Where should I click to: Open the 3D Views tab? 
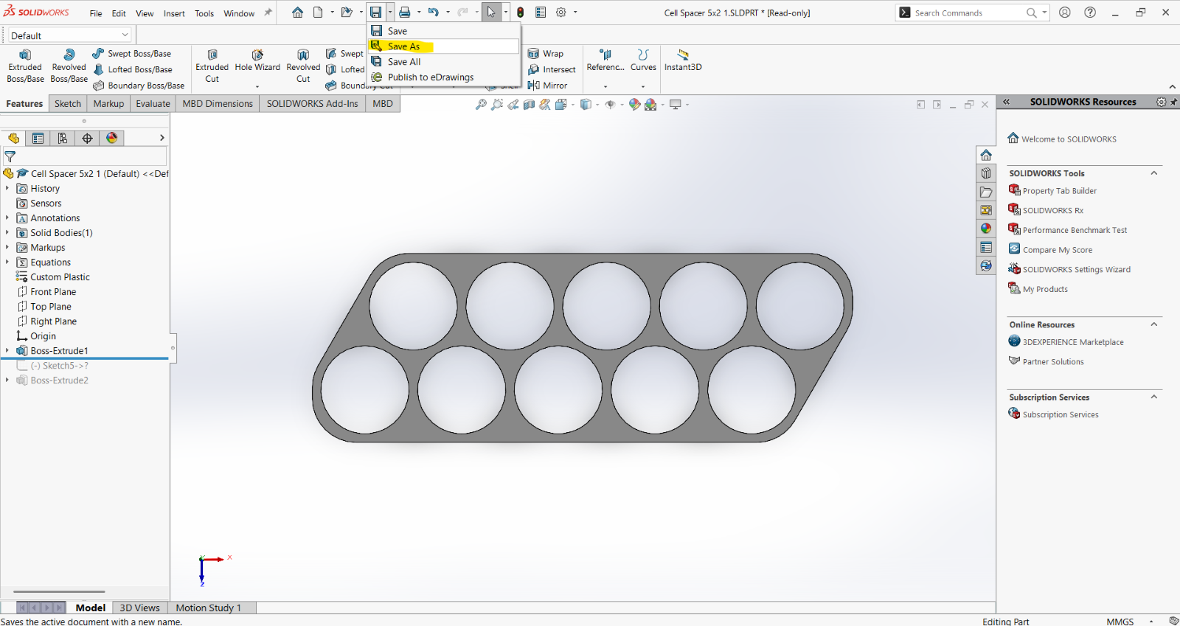[139, 608]
